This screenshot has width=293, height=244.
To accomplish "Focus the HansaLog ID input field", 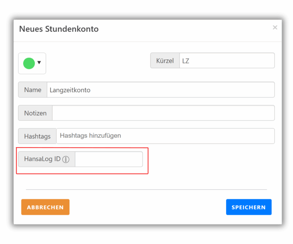I will click(109, 159).
